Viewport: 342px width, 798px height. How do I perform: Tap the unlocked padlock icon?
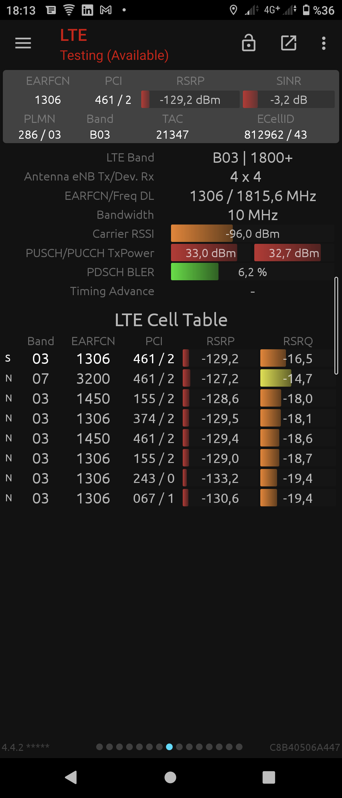[x=249, y=43]
